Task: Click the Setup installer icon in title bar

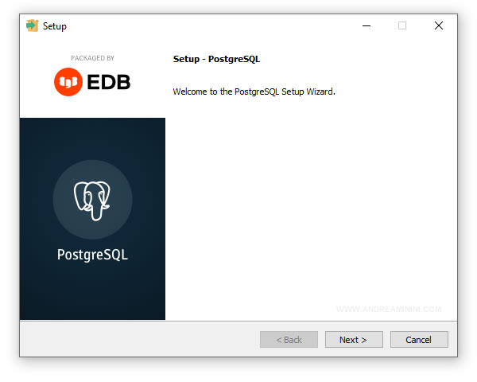Action: (33, 25)
